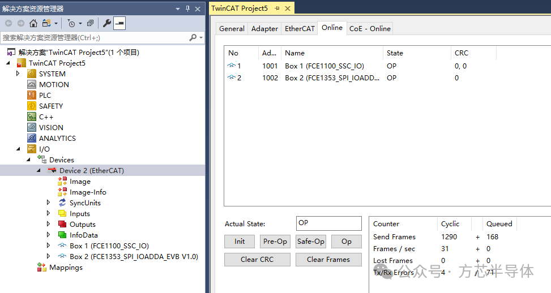551x293 pixels.
Task: Click the ANALYTICS node icon
Action: [32, 138]
